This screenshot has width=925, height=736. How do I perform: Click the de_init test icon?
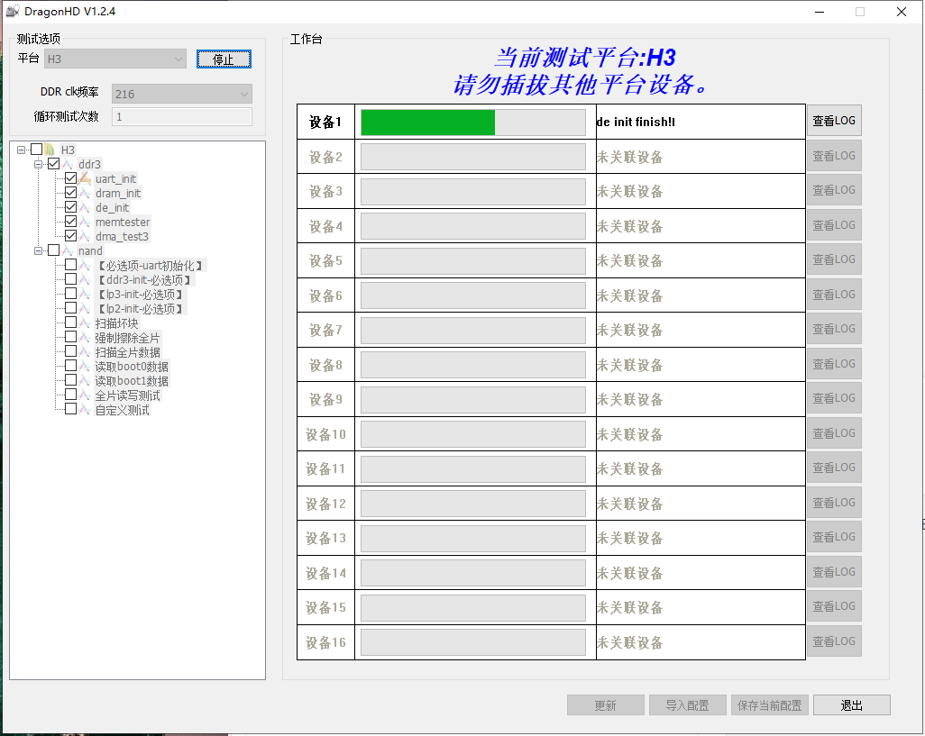[83, 207]
